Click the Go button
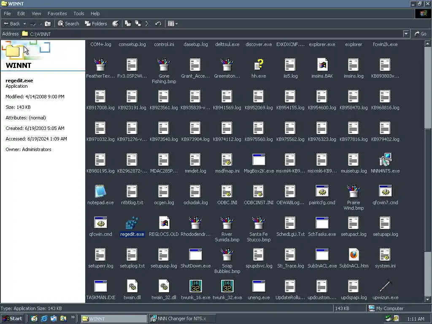432x324 pixels. [421, 34]
